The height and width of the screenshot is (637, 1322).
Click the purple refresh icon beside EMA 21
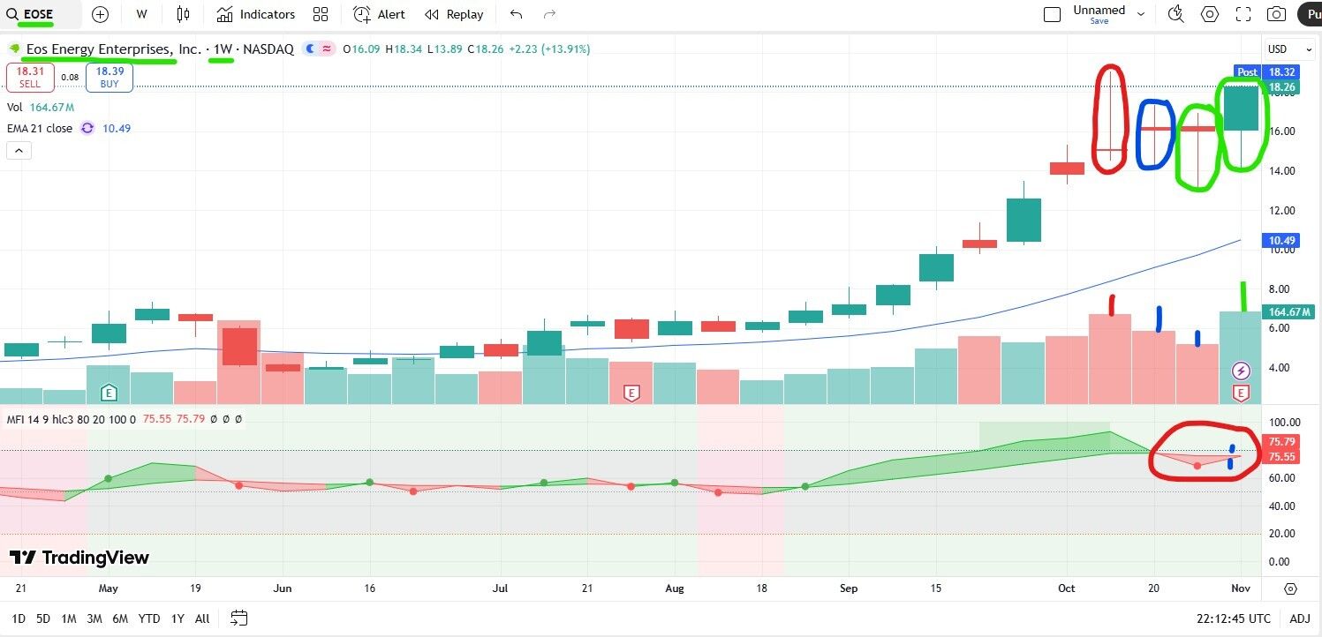click(87, 128)
